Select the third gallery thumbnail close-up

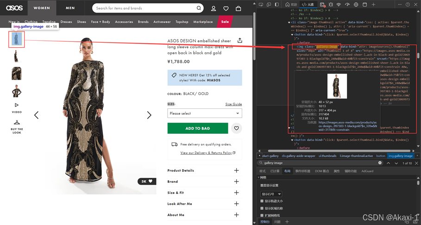(x=16, y=74)
